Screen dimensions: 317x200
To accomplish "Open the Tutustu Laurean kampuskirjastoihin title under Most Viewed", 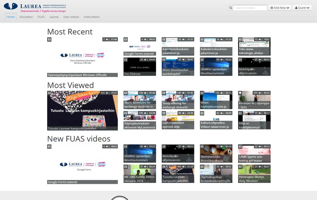I will [x=72, y=128].
